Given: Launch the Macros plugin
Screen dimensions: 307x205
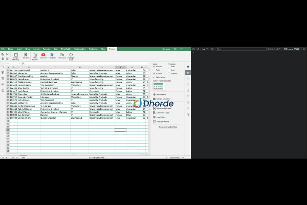Looking at the screenshot, I should coord(26,55).
